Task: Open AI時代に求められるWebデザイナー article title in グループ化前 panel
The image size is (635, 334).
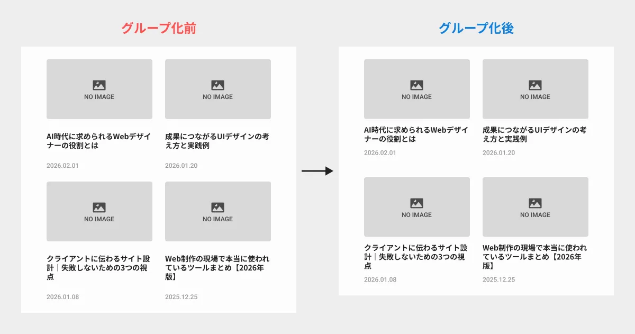Action: pos(99,141)
